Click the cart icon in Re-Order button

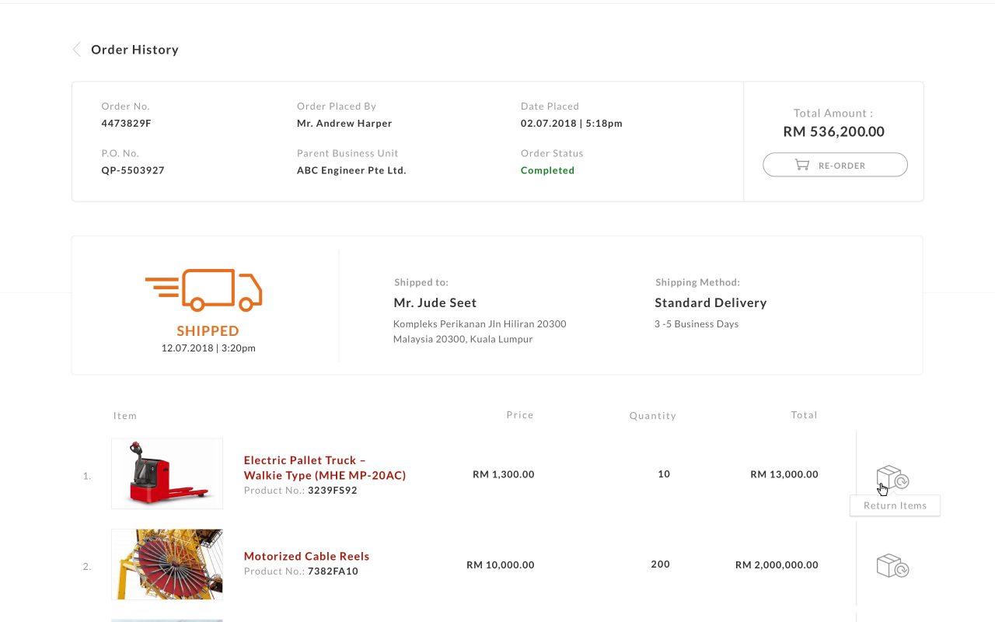click(801, 165)
